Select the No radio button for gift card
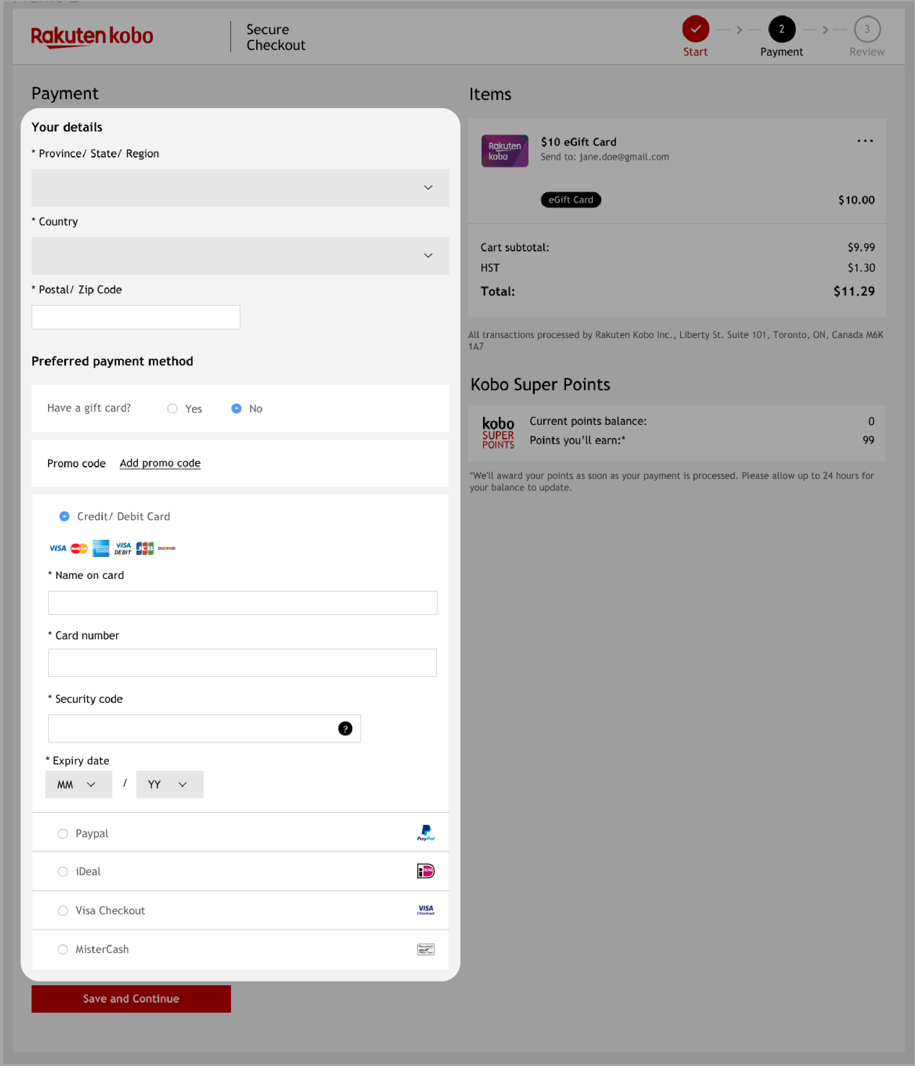This screenshot has width=915, height=1066. (236, 408)
